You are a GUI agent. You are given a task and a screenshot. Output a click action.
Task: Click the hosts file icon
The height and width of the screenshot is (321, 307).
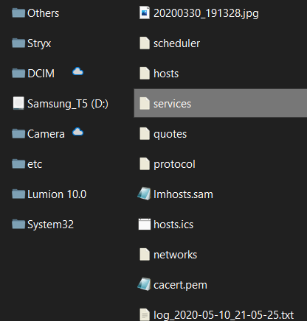[x=145, y=74]
